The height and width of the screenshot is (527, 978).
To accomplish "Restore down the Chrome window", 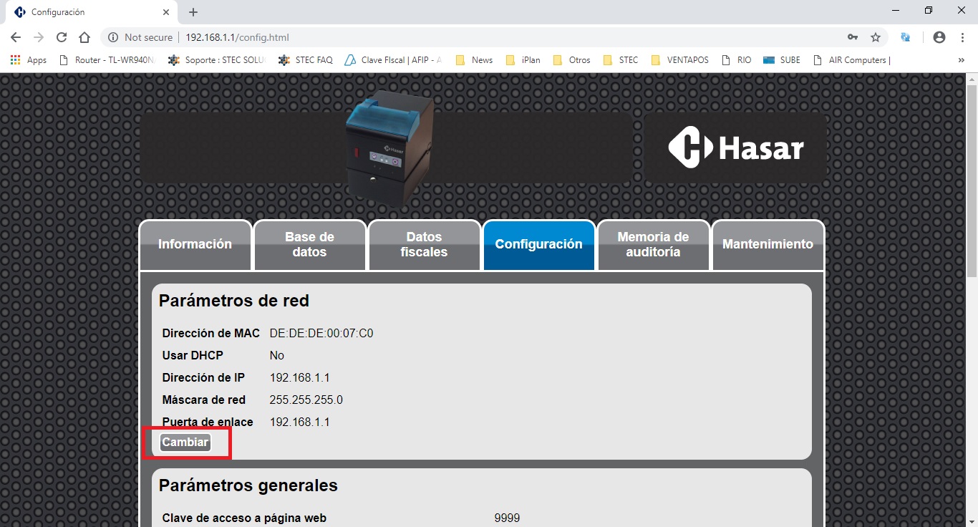I will click(929, 11).
